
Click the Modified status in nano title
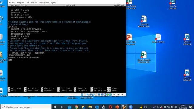119,5
